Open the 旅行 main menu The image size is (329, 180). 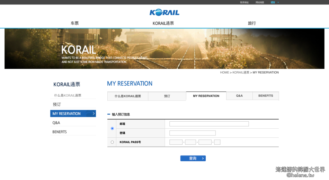point(252,23)
